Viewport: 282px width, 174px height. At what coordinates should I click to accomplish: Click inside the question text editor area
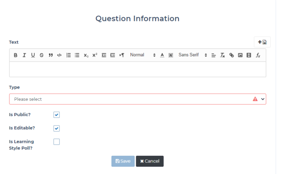[138, 69]
